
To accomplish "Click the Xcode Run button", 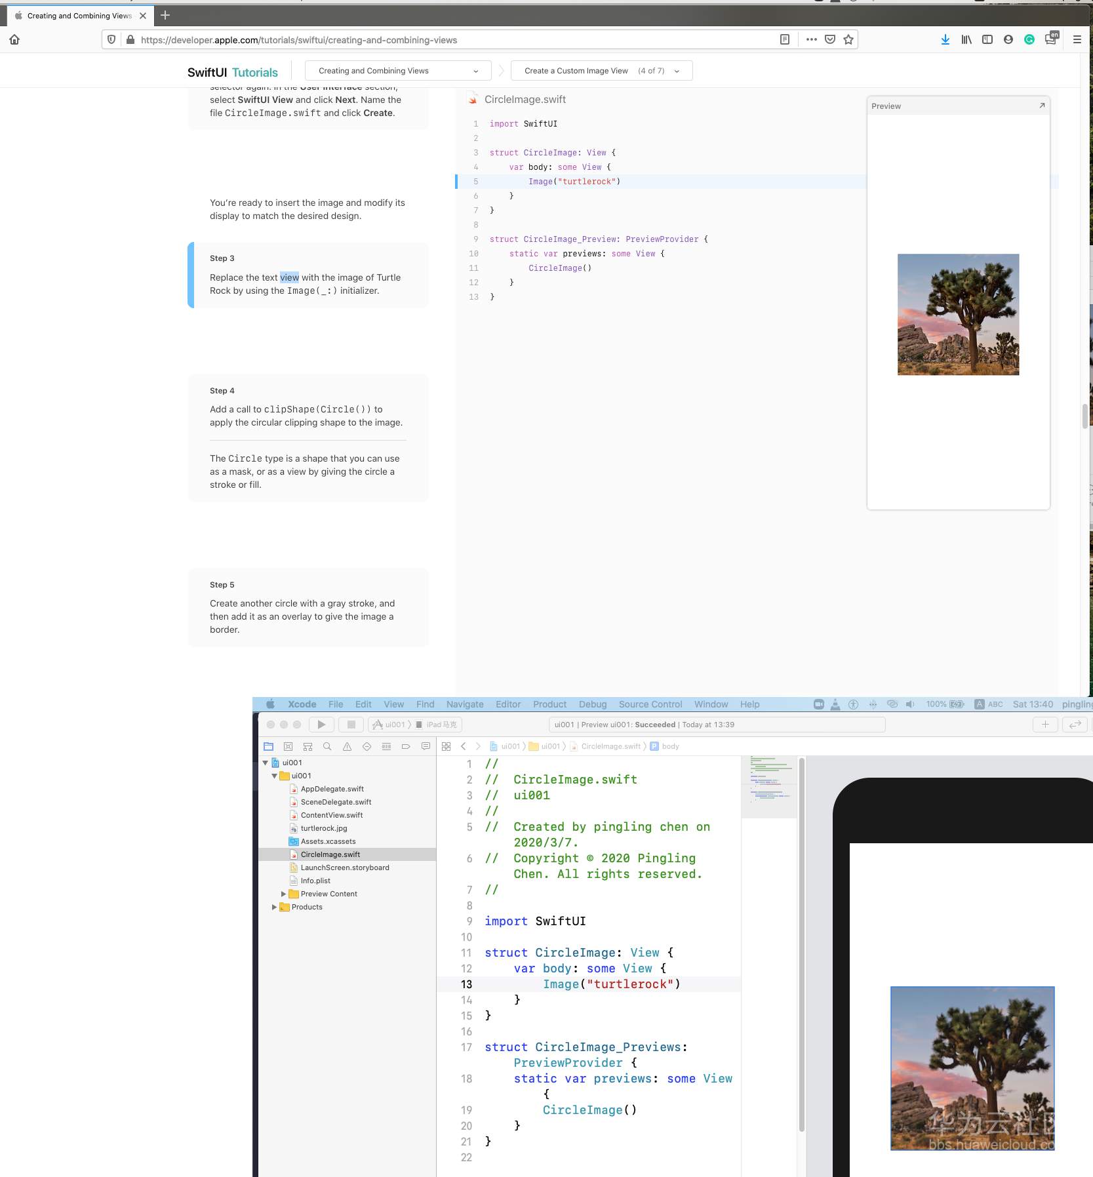I will pyautogui.click(x=321, y=725).
